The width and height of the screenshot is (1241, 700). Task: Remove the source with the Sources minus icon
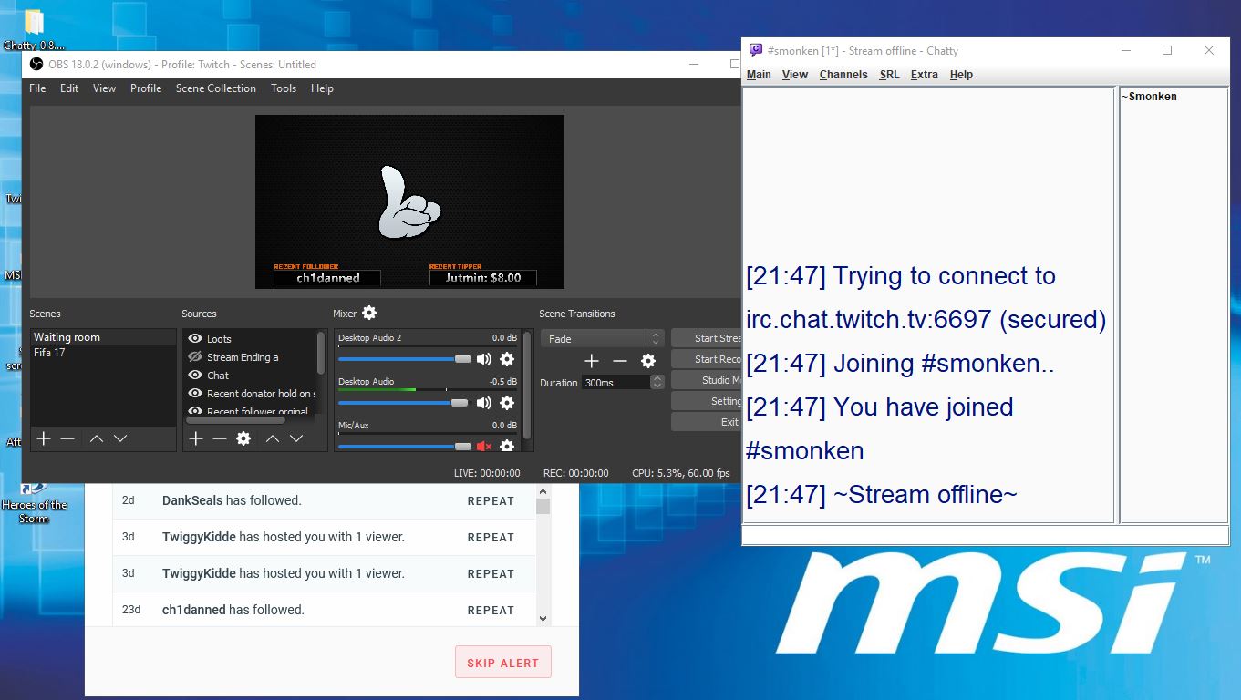tap(219, 438)
